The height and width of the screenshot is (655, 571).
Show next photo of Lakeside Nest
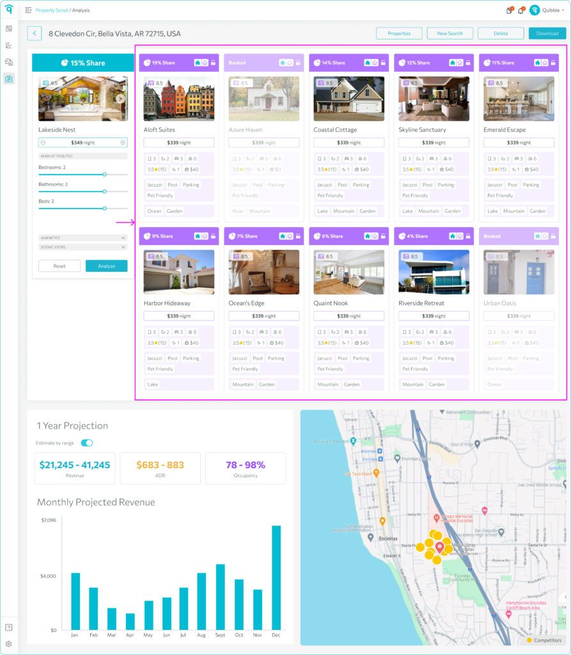120,99
